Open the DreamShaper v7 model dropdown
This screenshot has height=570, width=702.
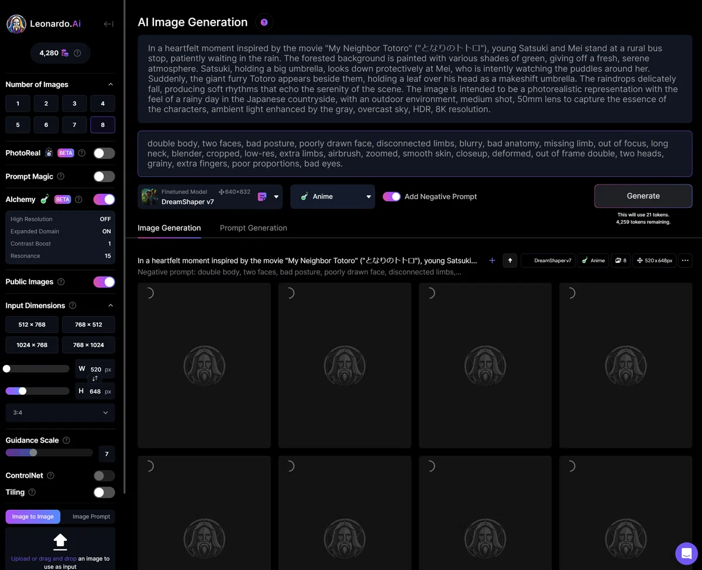click(210, 197)
